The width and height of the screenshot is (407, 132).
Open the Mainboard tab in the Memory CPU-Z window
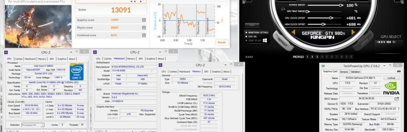[185, 72]
